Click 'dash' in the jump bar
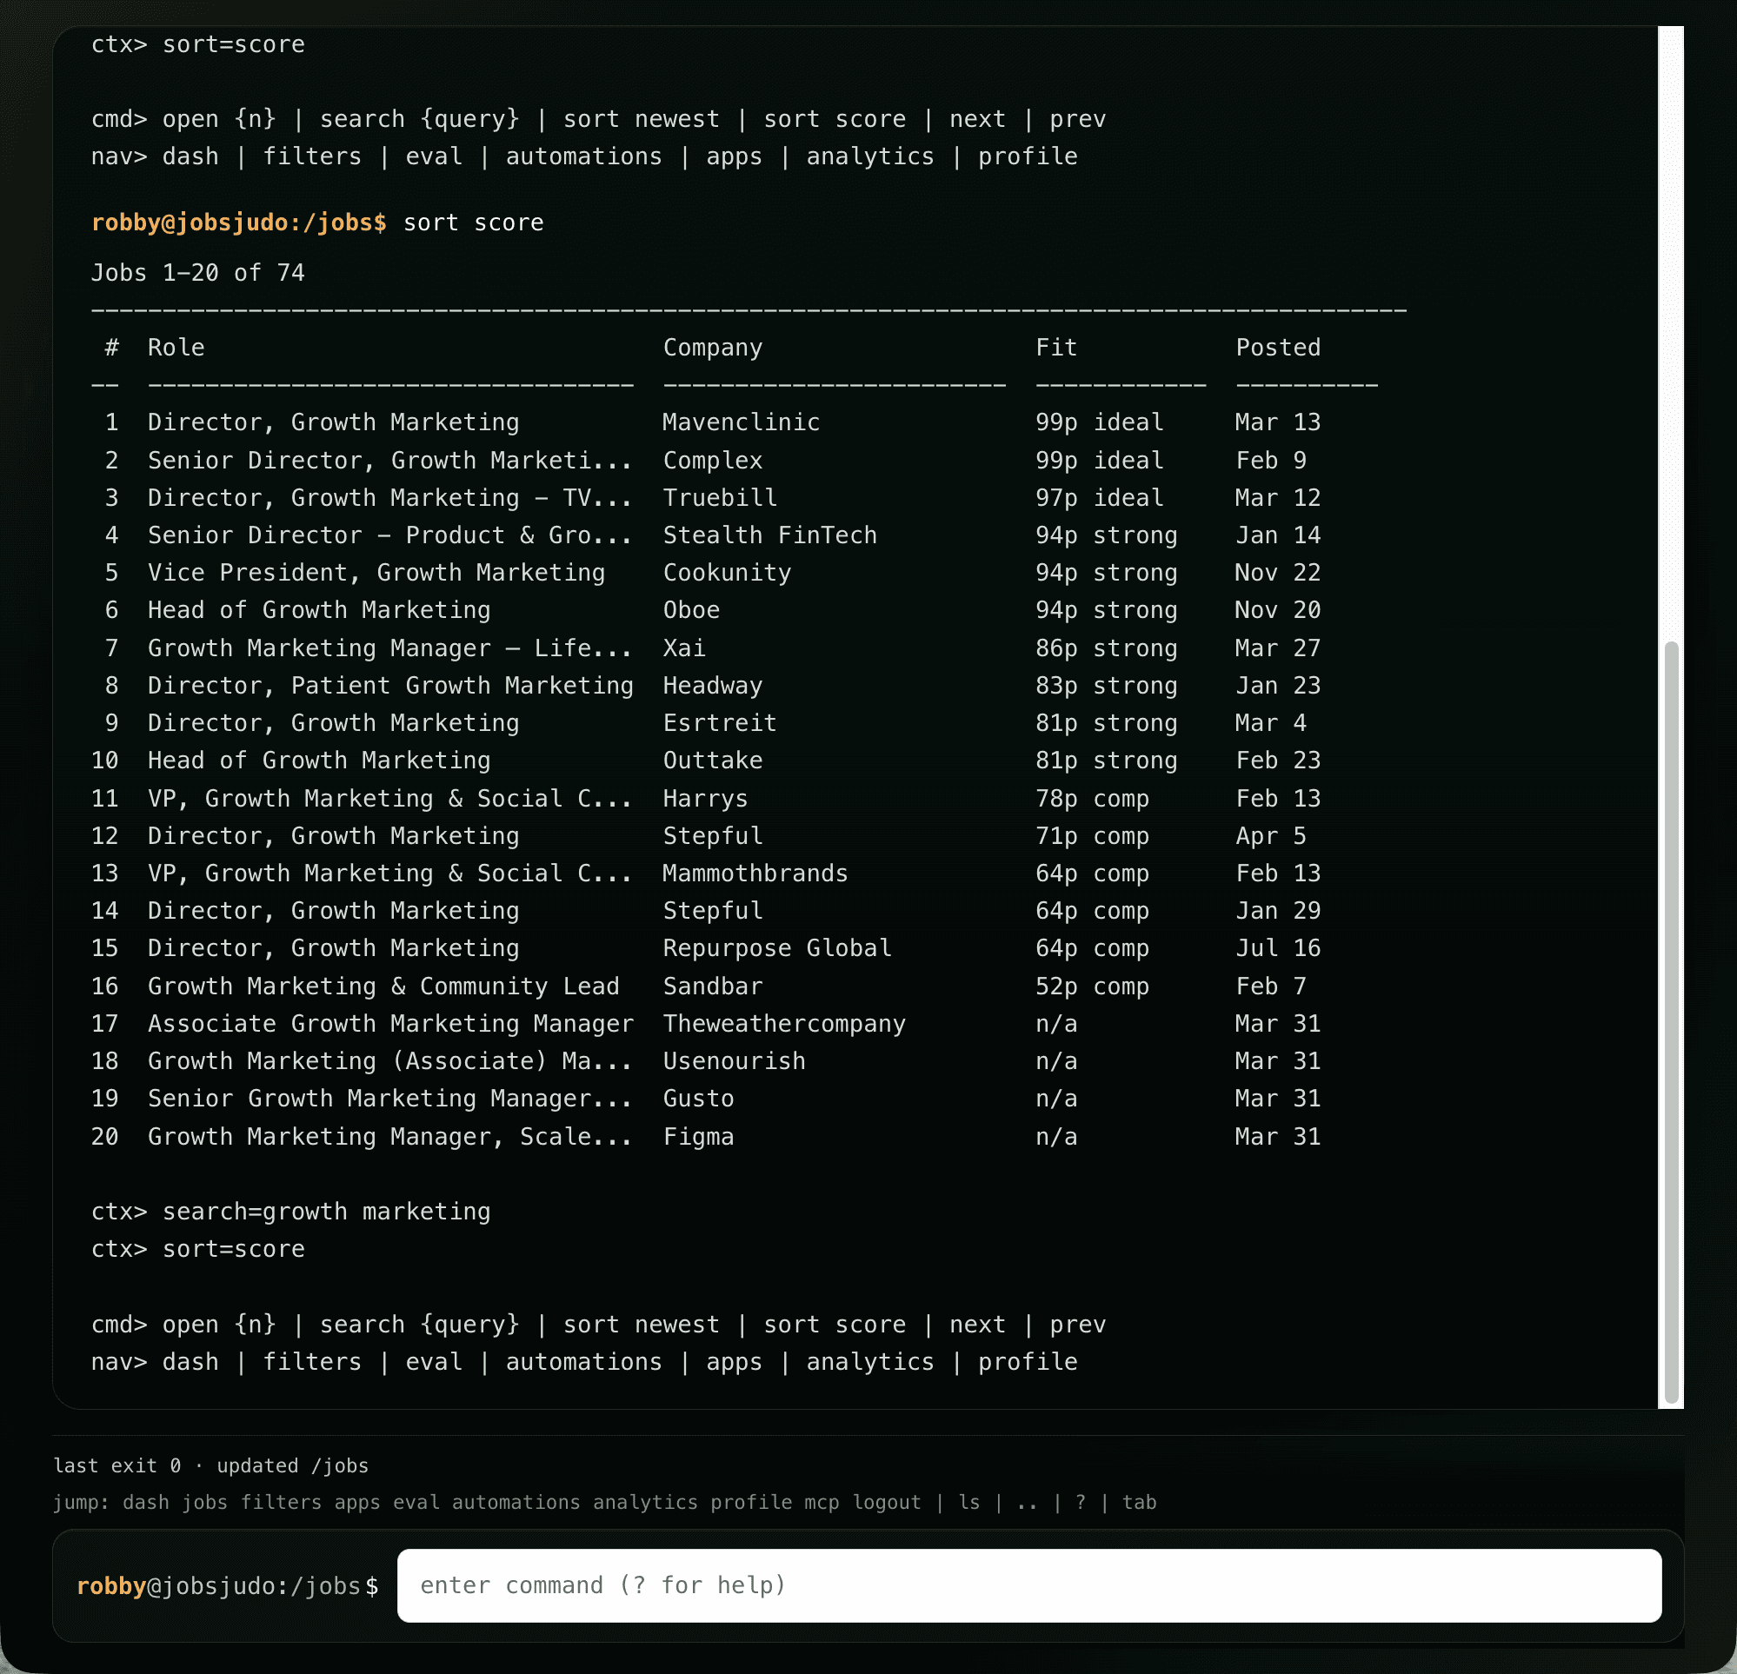Image resolution: width=1737 pixels, height=1674 pixels. pyautogui.click(x=145, y=1502)
